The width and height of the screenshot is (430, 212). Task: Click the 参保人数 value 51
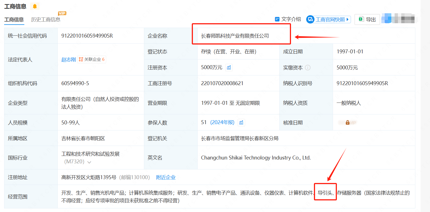coord(204,122)
